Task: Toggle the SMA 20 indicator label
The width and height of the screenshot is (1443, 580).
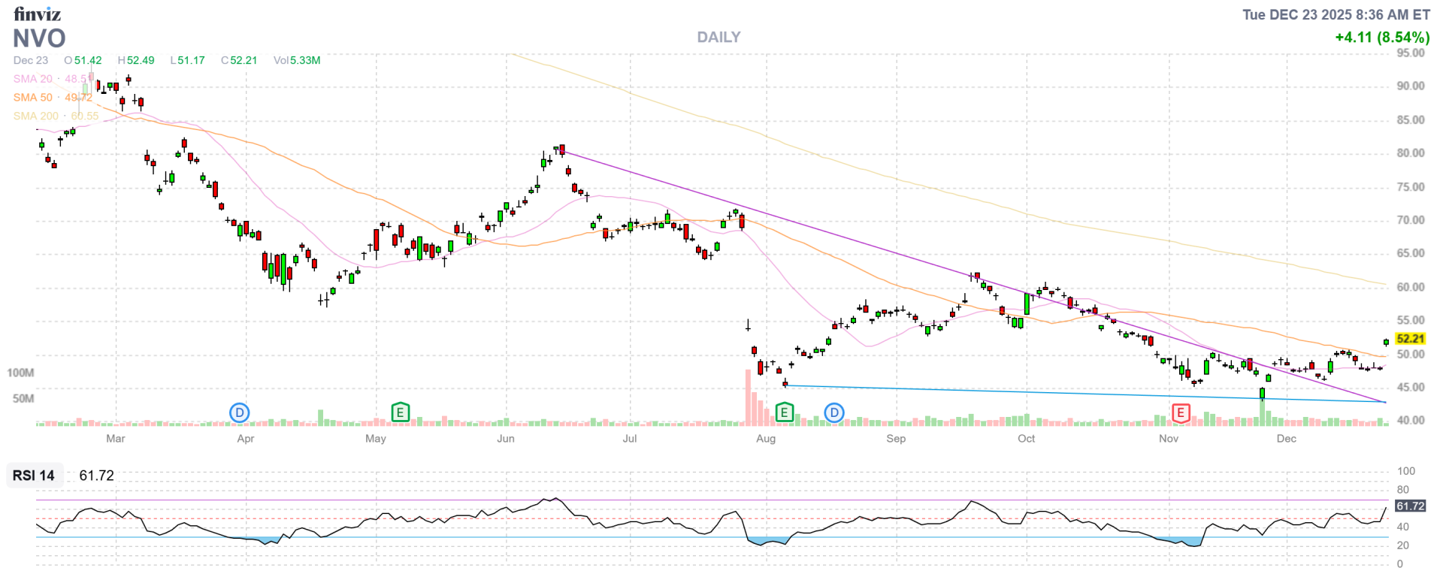Action: click(x=33, y=79)
